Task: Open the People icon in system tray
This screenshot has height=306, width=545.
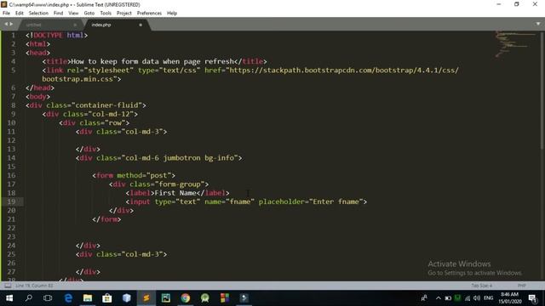Action: tap(424, 298)
